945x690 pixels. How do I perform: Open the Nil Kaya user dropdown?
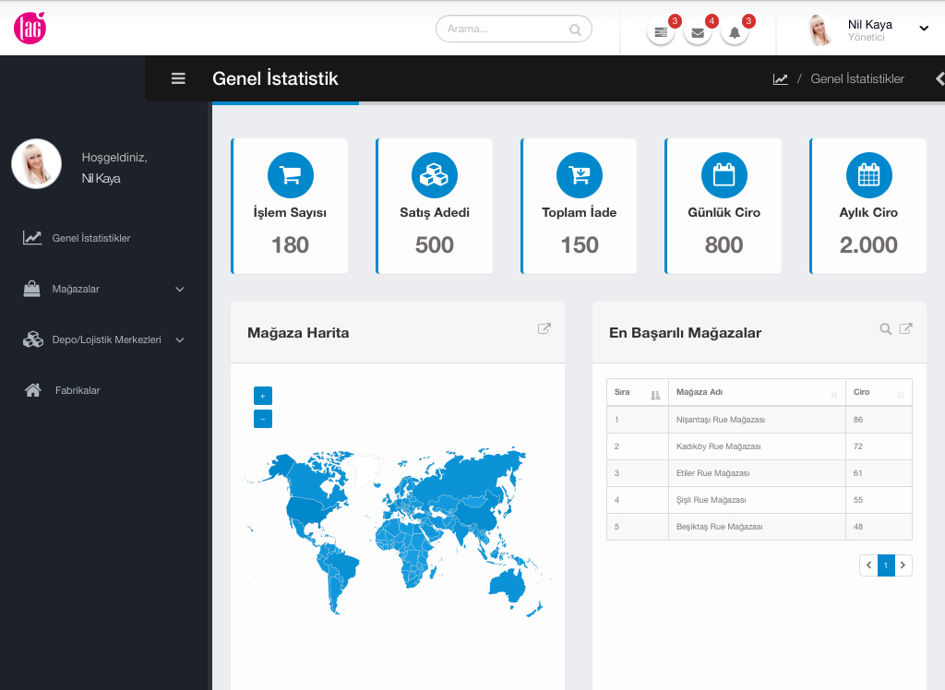tap(924, 29)
